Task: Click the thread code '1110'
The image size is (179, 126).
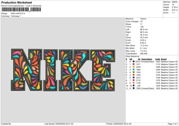Action: click(158, 64)
